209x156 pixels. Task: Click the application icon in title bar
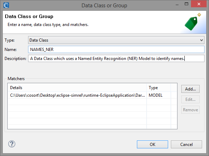[6, 5]
